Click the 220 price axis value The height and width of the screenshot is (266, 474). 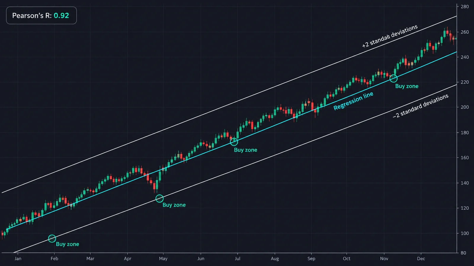(x=465, y=82)
